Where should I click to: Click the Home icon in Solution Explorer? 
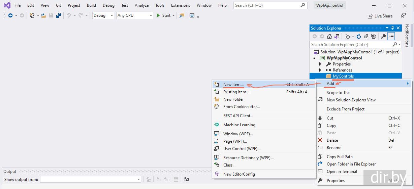(329, 36)
